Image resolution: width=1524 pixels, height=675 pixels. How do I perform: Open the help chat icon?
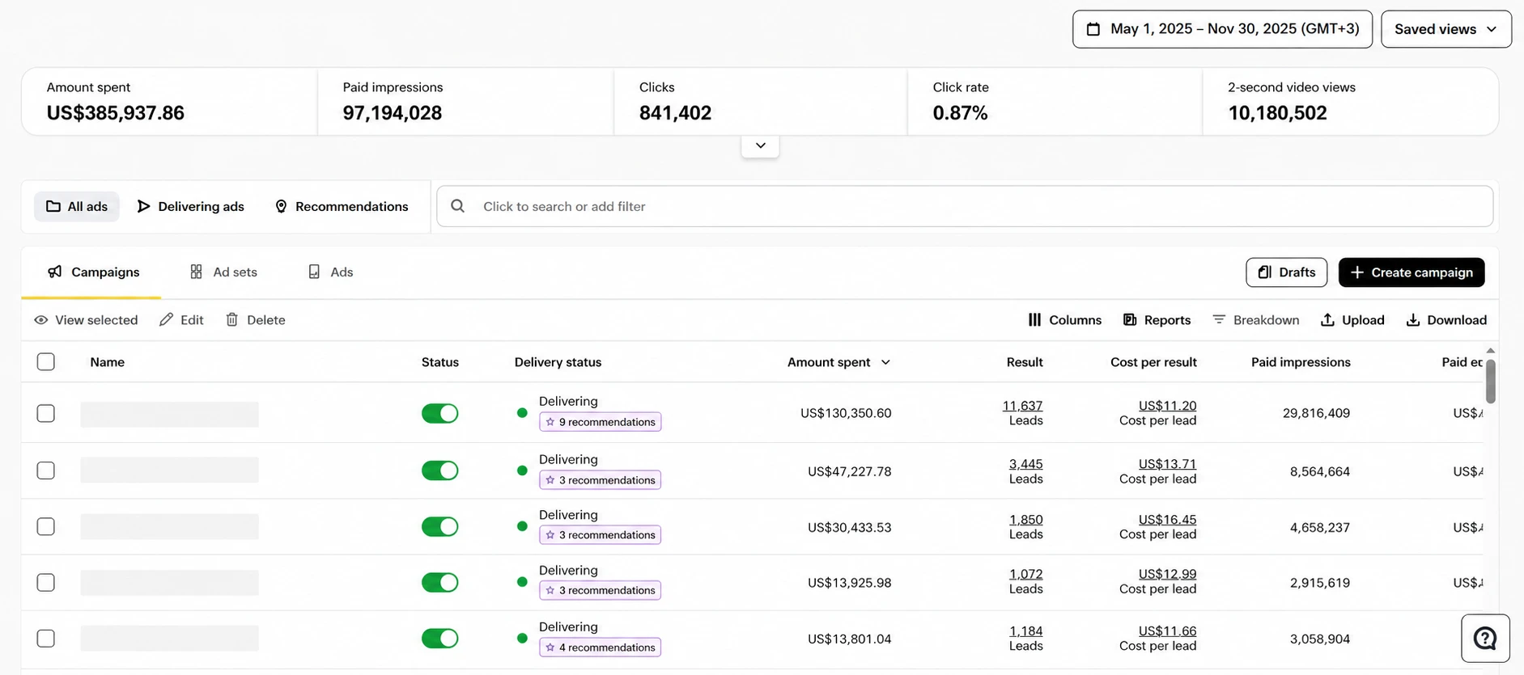point(1485,639)
